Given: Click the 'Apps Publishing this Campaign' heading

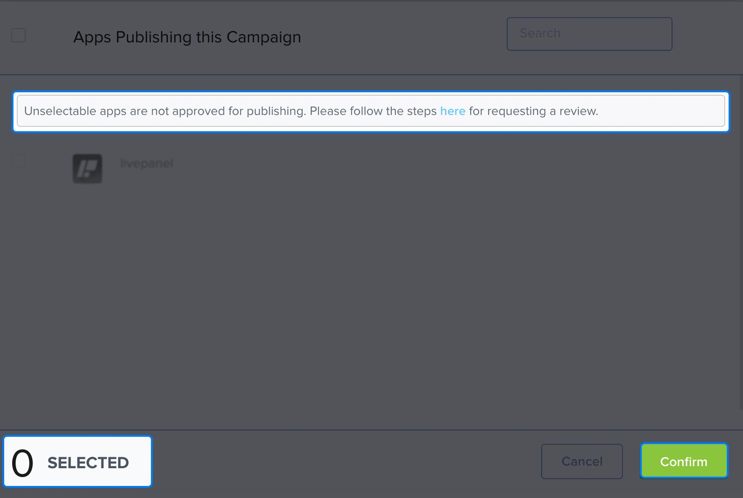Looking at the screenshot, I should tap(187, 37).
